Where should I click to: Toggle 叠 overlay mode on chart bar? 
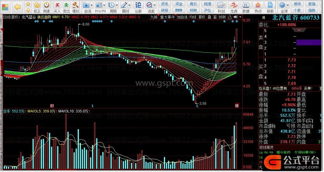(210, 17)
